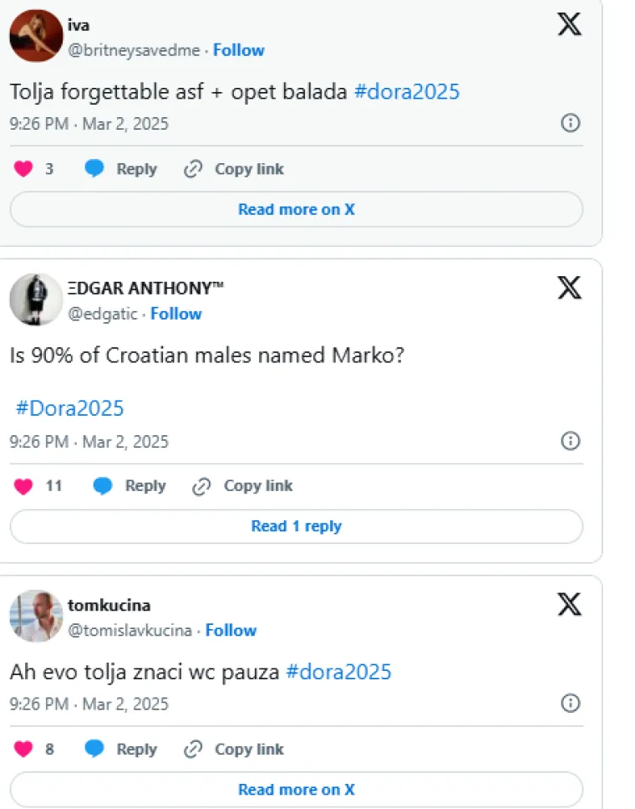Open the info icon on tomkucina's tweet
Screen dimensions: 635x809
571,704
